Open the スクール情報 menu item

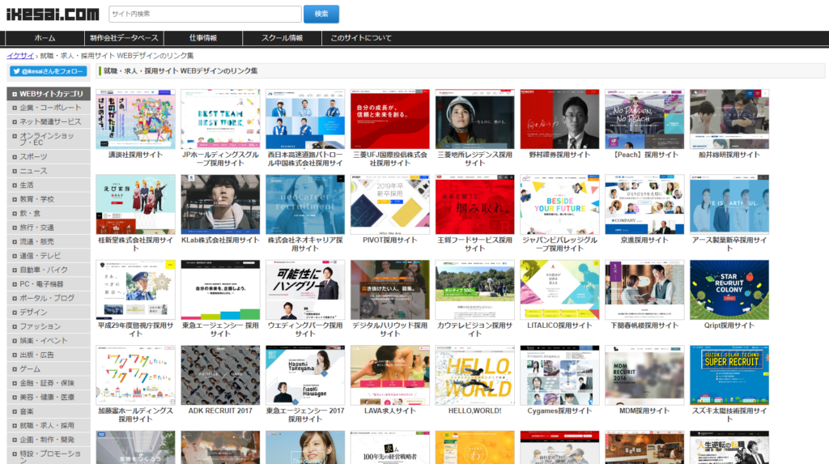tap(282, 38)
